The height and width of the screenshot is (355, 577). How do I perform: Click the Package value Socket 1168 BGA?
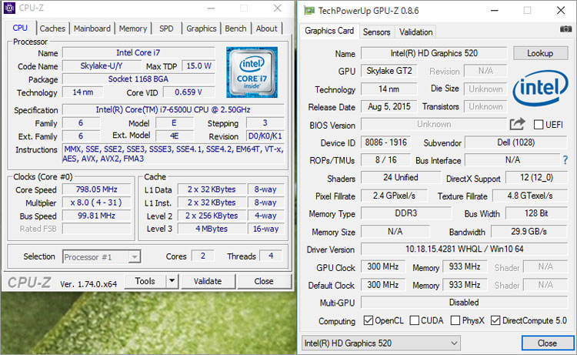(138, 79)
